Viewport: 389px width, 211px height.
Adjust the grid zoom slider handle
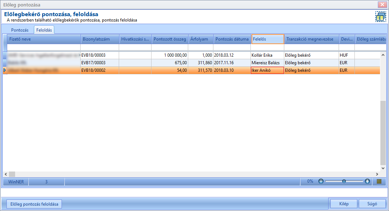tap(344, 181)
